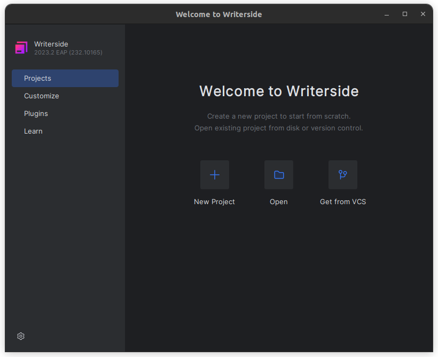
Task: Click the "Welcome to Writerside" title bar
Action: click(218, 14)
